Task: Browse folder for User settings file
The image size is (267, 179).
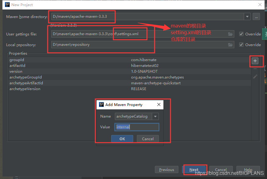Action: coord(230,34)
